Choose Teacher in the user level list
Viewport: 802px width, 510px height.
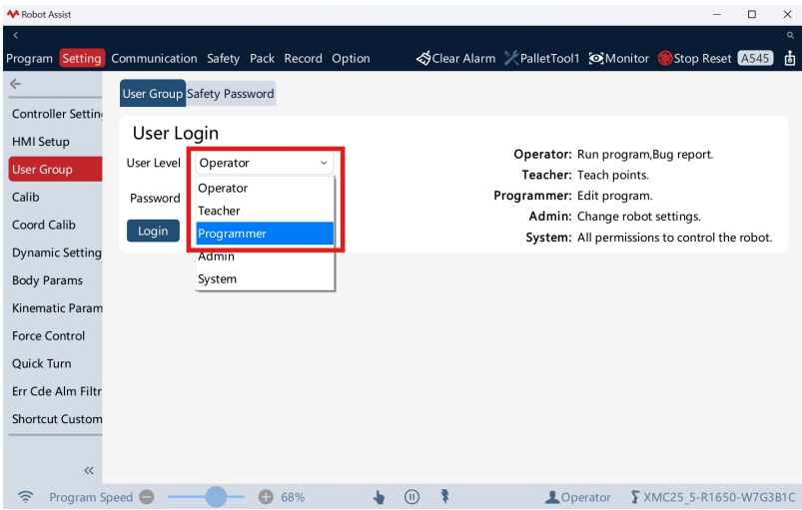tap(265, 211)
